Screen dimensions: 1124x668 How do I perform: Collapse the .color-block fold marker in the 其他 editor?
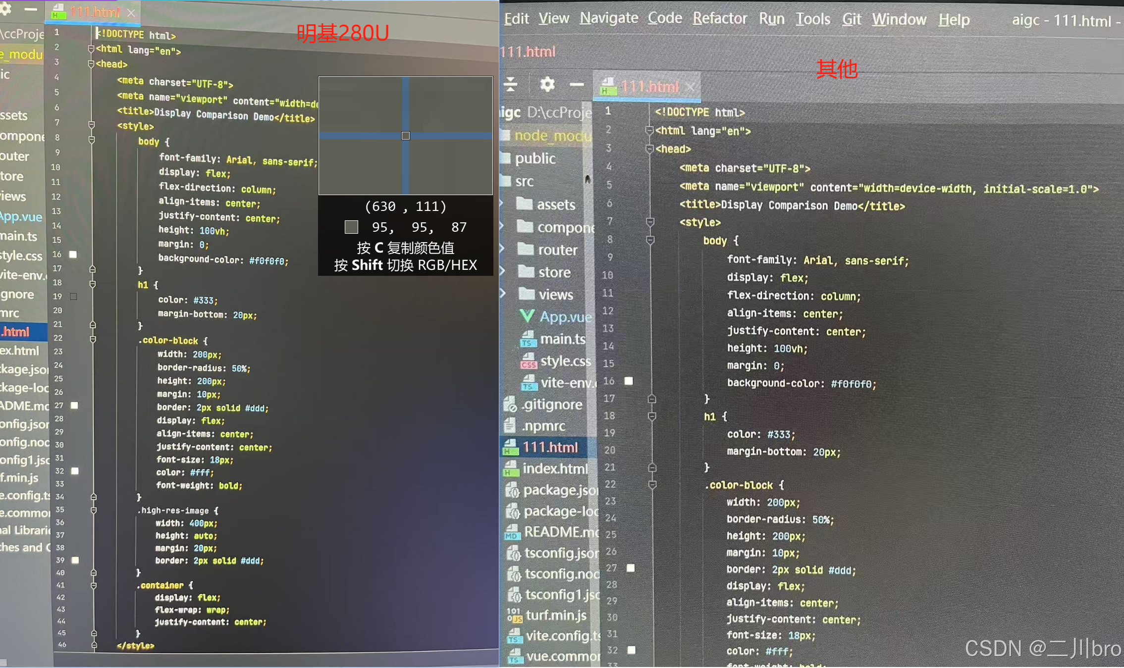[652, 485]
